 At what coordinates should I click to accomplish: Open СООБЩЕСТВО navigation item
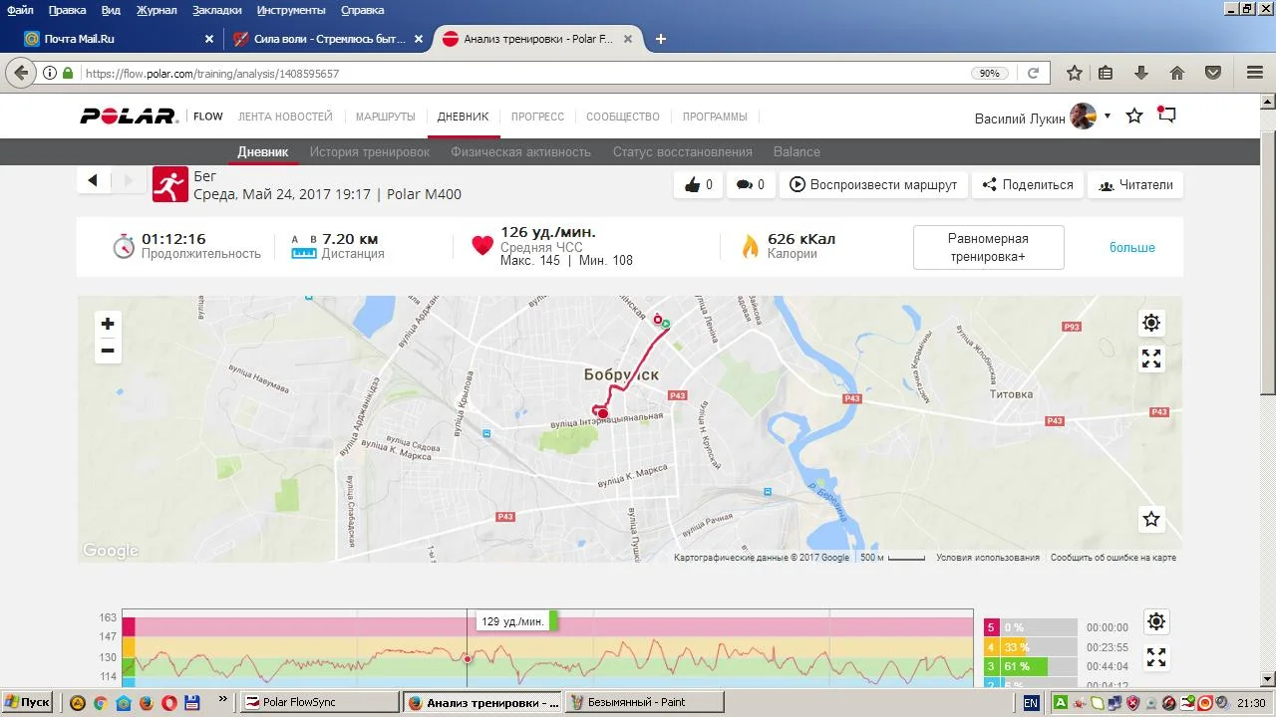(623, 117)
